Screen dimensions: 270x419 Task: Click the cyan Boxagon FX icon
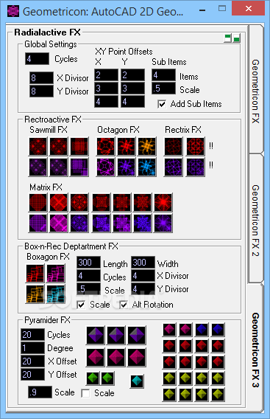[56, 294]
